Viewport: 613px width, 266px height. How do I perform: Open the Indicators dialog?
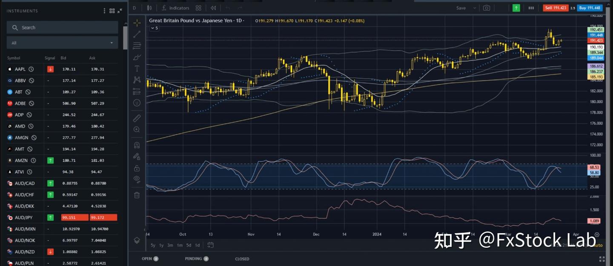[175, 8]
